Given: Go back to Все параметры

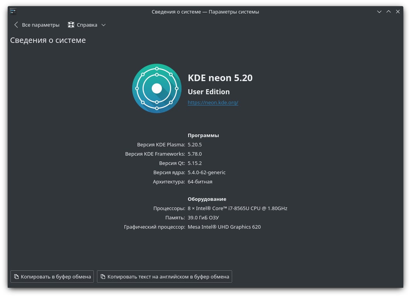Looking at the screenshot, I should point(36,25).
